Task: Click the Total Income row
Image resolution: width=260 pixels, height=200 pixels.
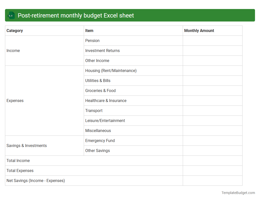Action: [x=18, y=160]
